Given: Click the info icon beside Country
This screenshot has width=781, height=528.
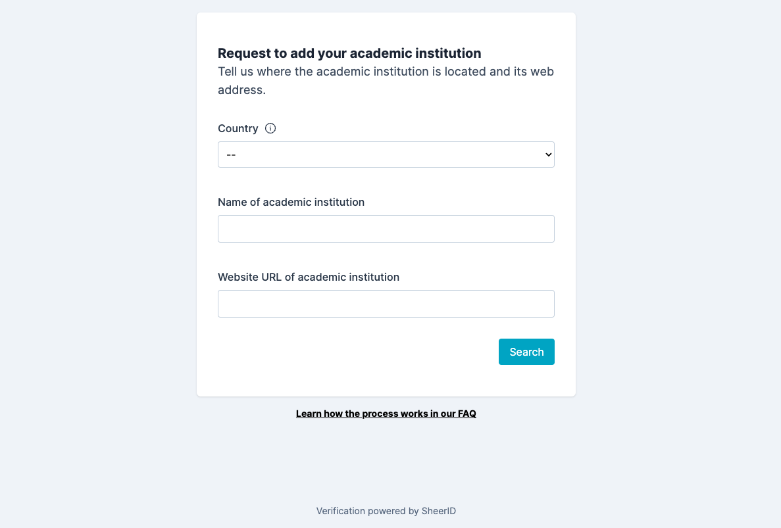Looking at the screenshot, I should click(x=270, y=128).
